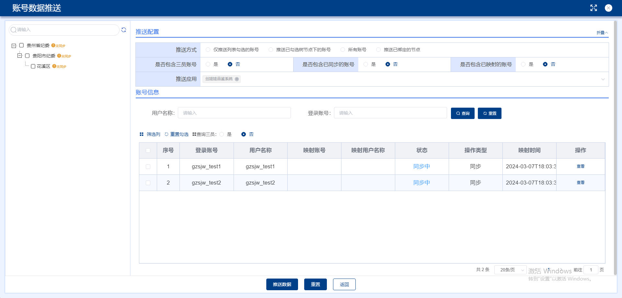Refresh the organization tree with the reload icon
This screenshot has height=298, width=622.
click(x=124, y=30)
